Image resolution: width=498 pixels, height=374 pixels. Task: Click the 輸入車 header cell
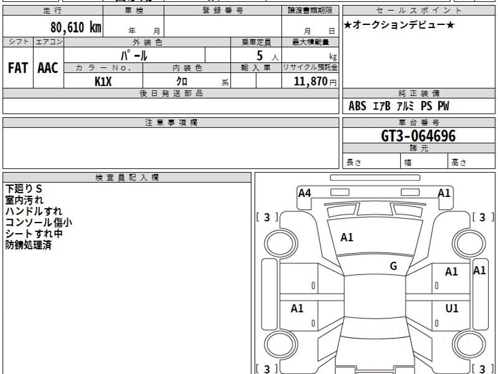tap(256, 68)
